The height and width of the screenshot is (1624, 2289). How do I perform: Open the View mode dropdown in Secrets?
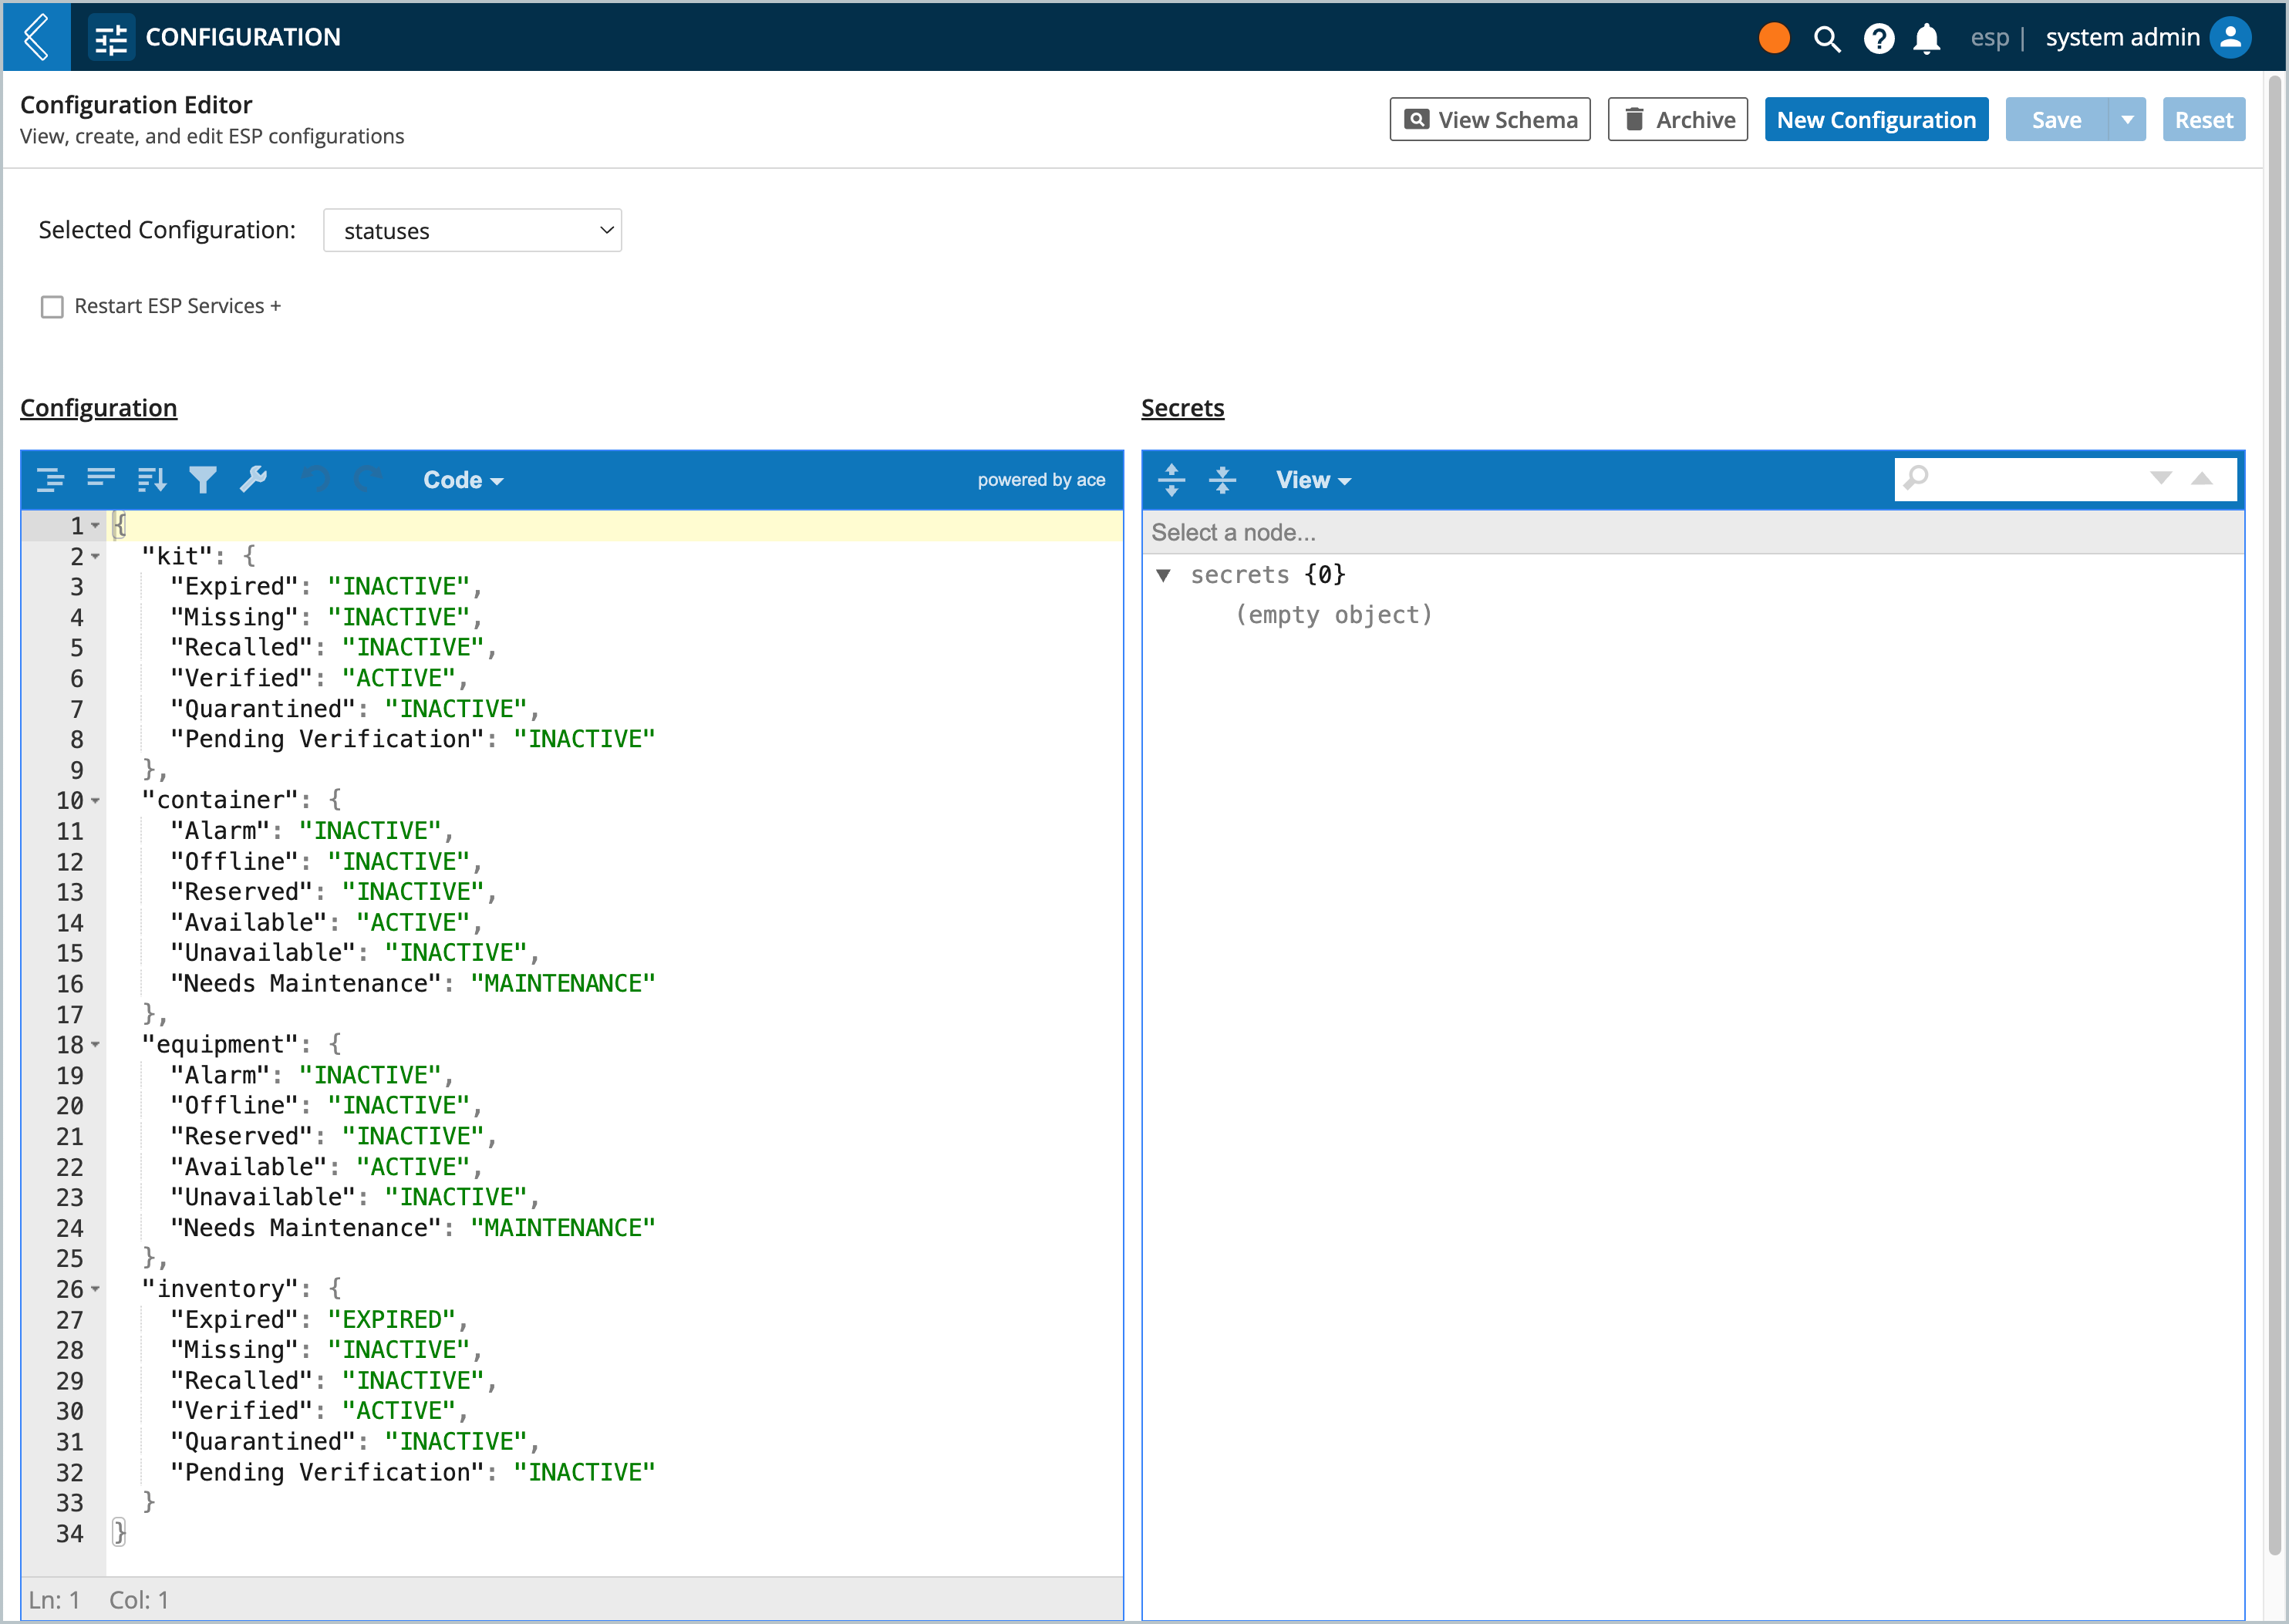coord(1313,480)
